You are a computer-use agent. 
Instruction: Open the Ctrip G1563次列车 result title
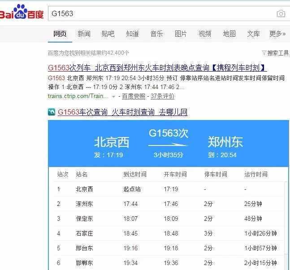(x=157, y=68)
